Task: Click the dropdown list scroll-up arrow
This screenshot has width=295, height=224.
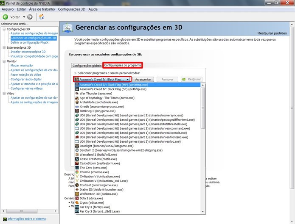Action: (203, 85)
